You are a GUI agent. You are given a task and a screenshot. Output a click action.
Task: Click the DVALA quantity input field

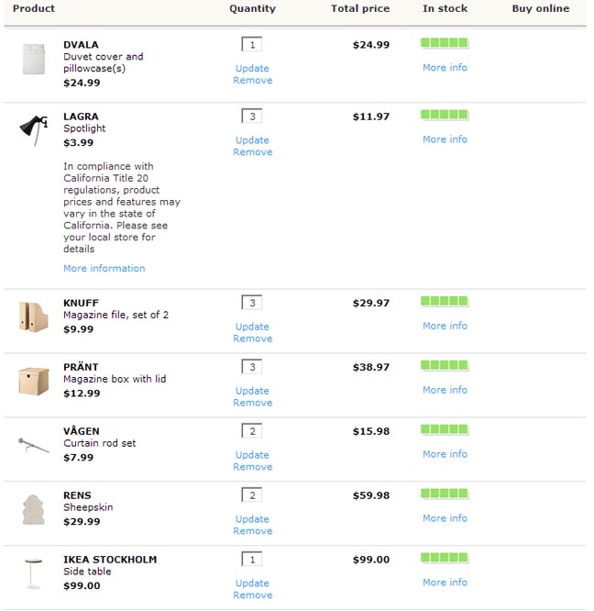(x=252, y=44)
